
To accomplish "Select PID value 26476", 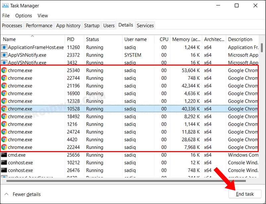I will click(x=73, y=170).
